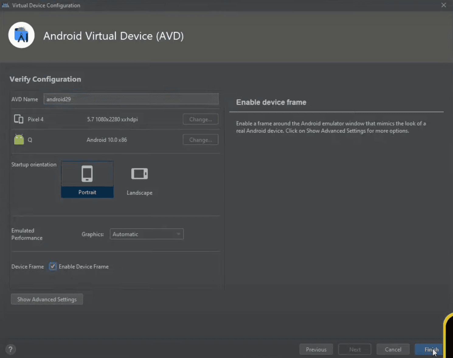This screenshot has height=358, width=453.
Task: Select the Portrait phone icon
Action: click(x=87, y=173)
